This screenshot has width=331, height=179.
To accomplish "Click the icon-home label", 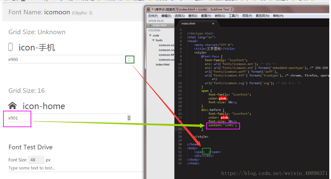I will [44, 106].
